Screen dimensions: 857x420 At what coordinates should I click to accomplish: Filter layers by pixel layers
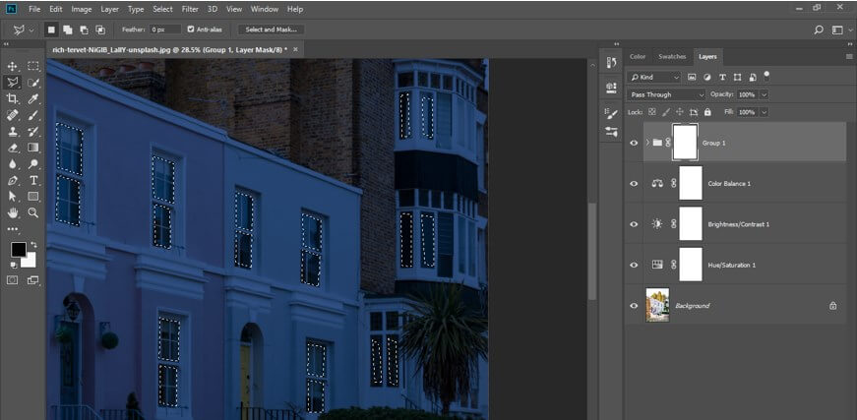point(692,78)
